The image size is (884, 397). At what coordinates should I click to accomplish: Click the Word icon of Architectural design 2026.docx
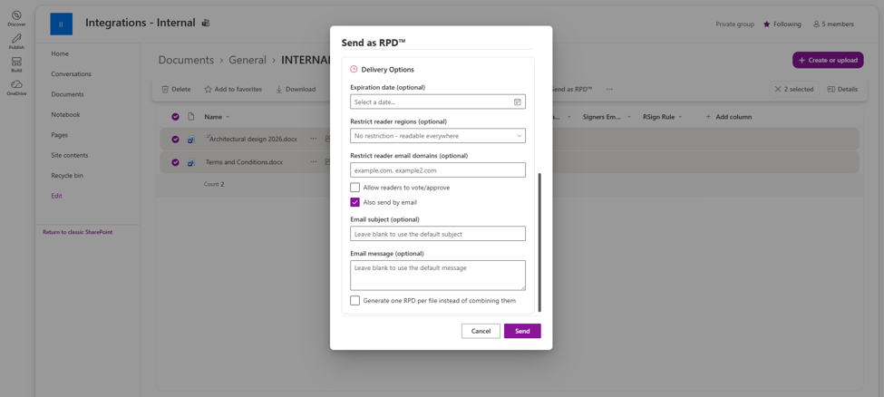pyautogui.click(x=191, y=140)
